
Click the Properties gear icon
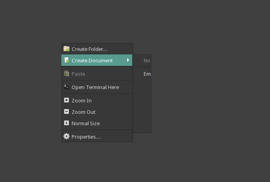66,137
